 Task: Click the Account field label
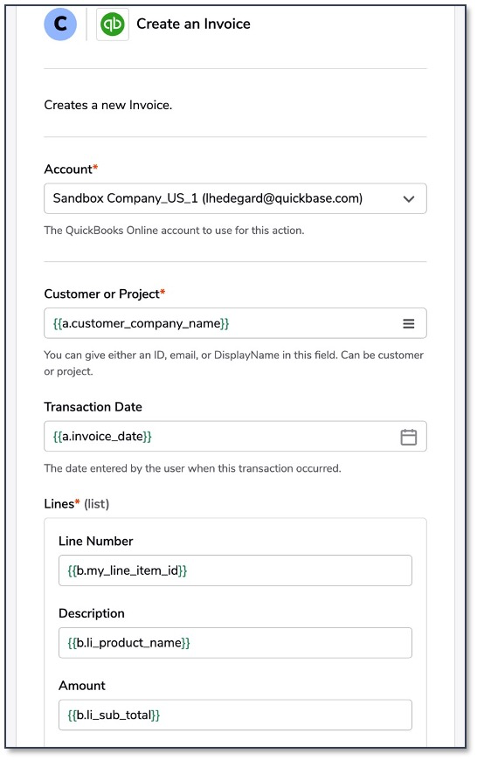coord(71,169)
